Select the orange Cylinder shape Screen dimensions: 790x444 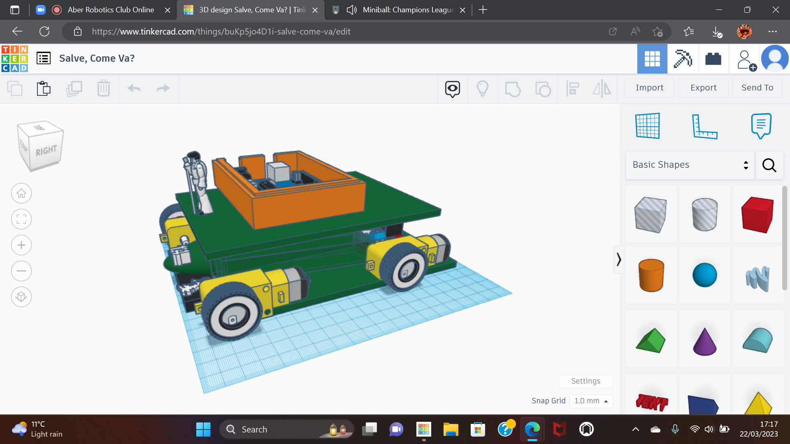tap(651, 275)
